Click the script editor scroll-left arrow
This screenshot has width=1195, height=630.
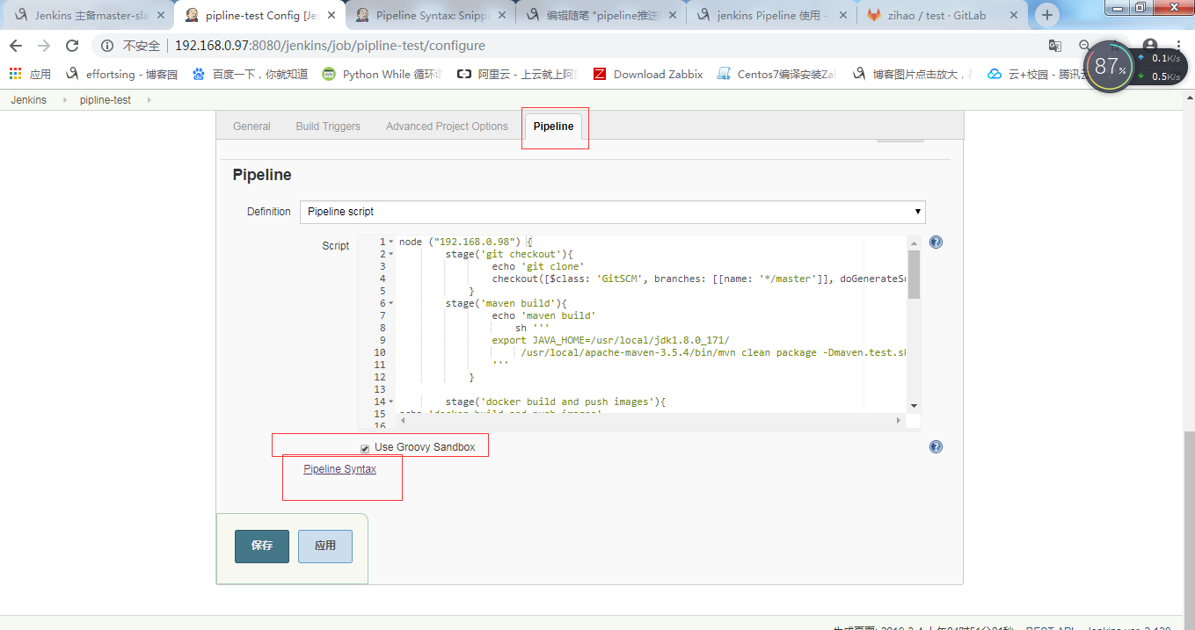pyautogui.click(x=404, y=421)
